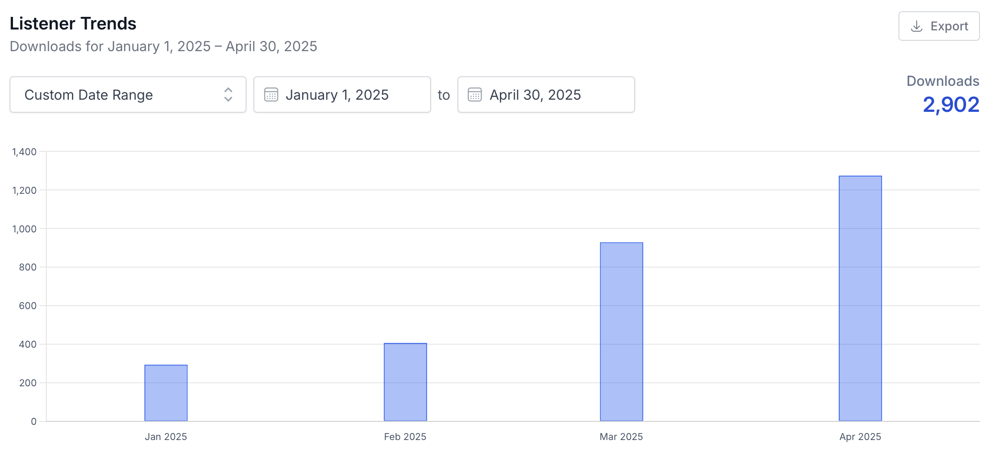
Task: Click the Apr 2025 bar
Action: pyautogui.click(x=860, y=298)
